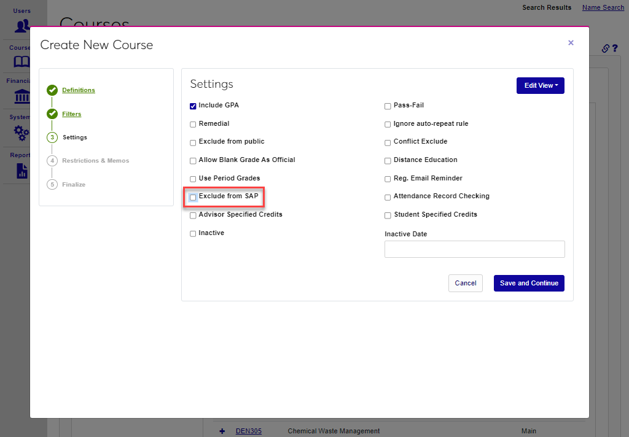Image resolution: width=629 pixels, height=437 pixels.
Task: Open the Users sidebar icon
Action: tap(22, 26)
